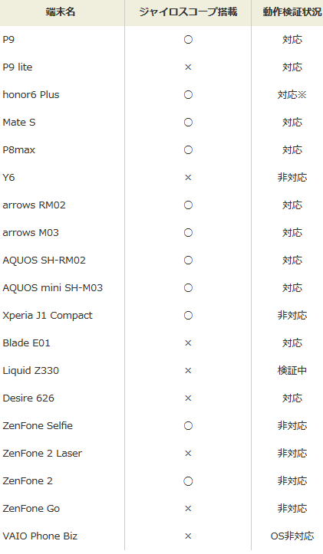Select the arrows RM02 device name
Viewport: 323px width, 554px height.
pos(34,205)
